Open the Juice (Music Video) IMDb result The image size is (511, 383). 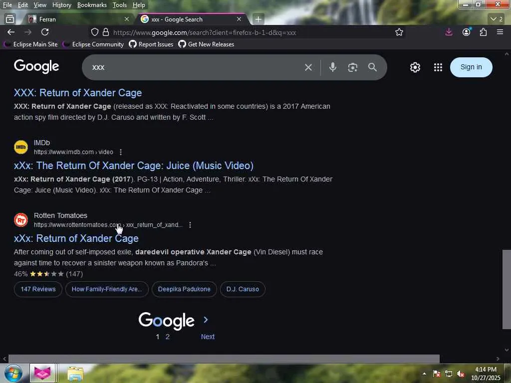(134, 166)
